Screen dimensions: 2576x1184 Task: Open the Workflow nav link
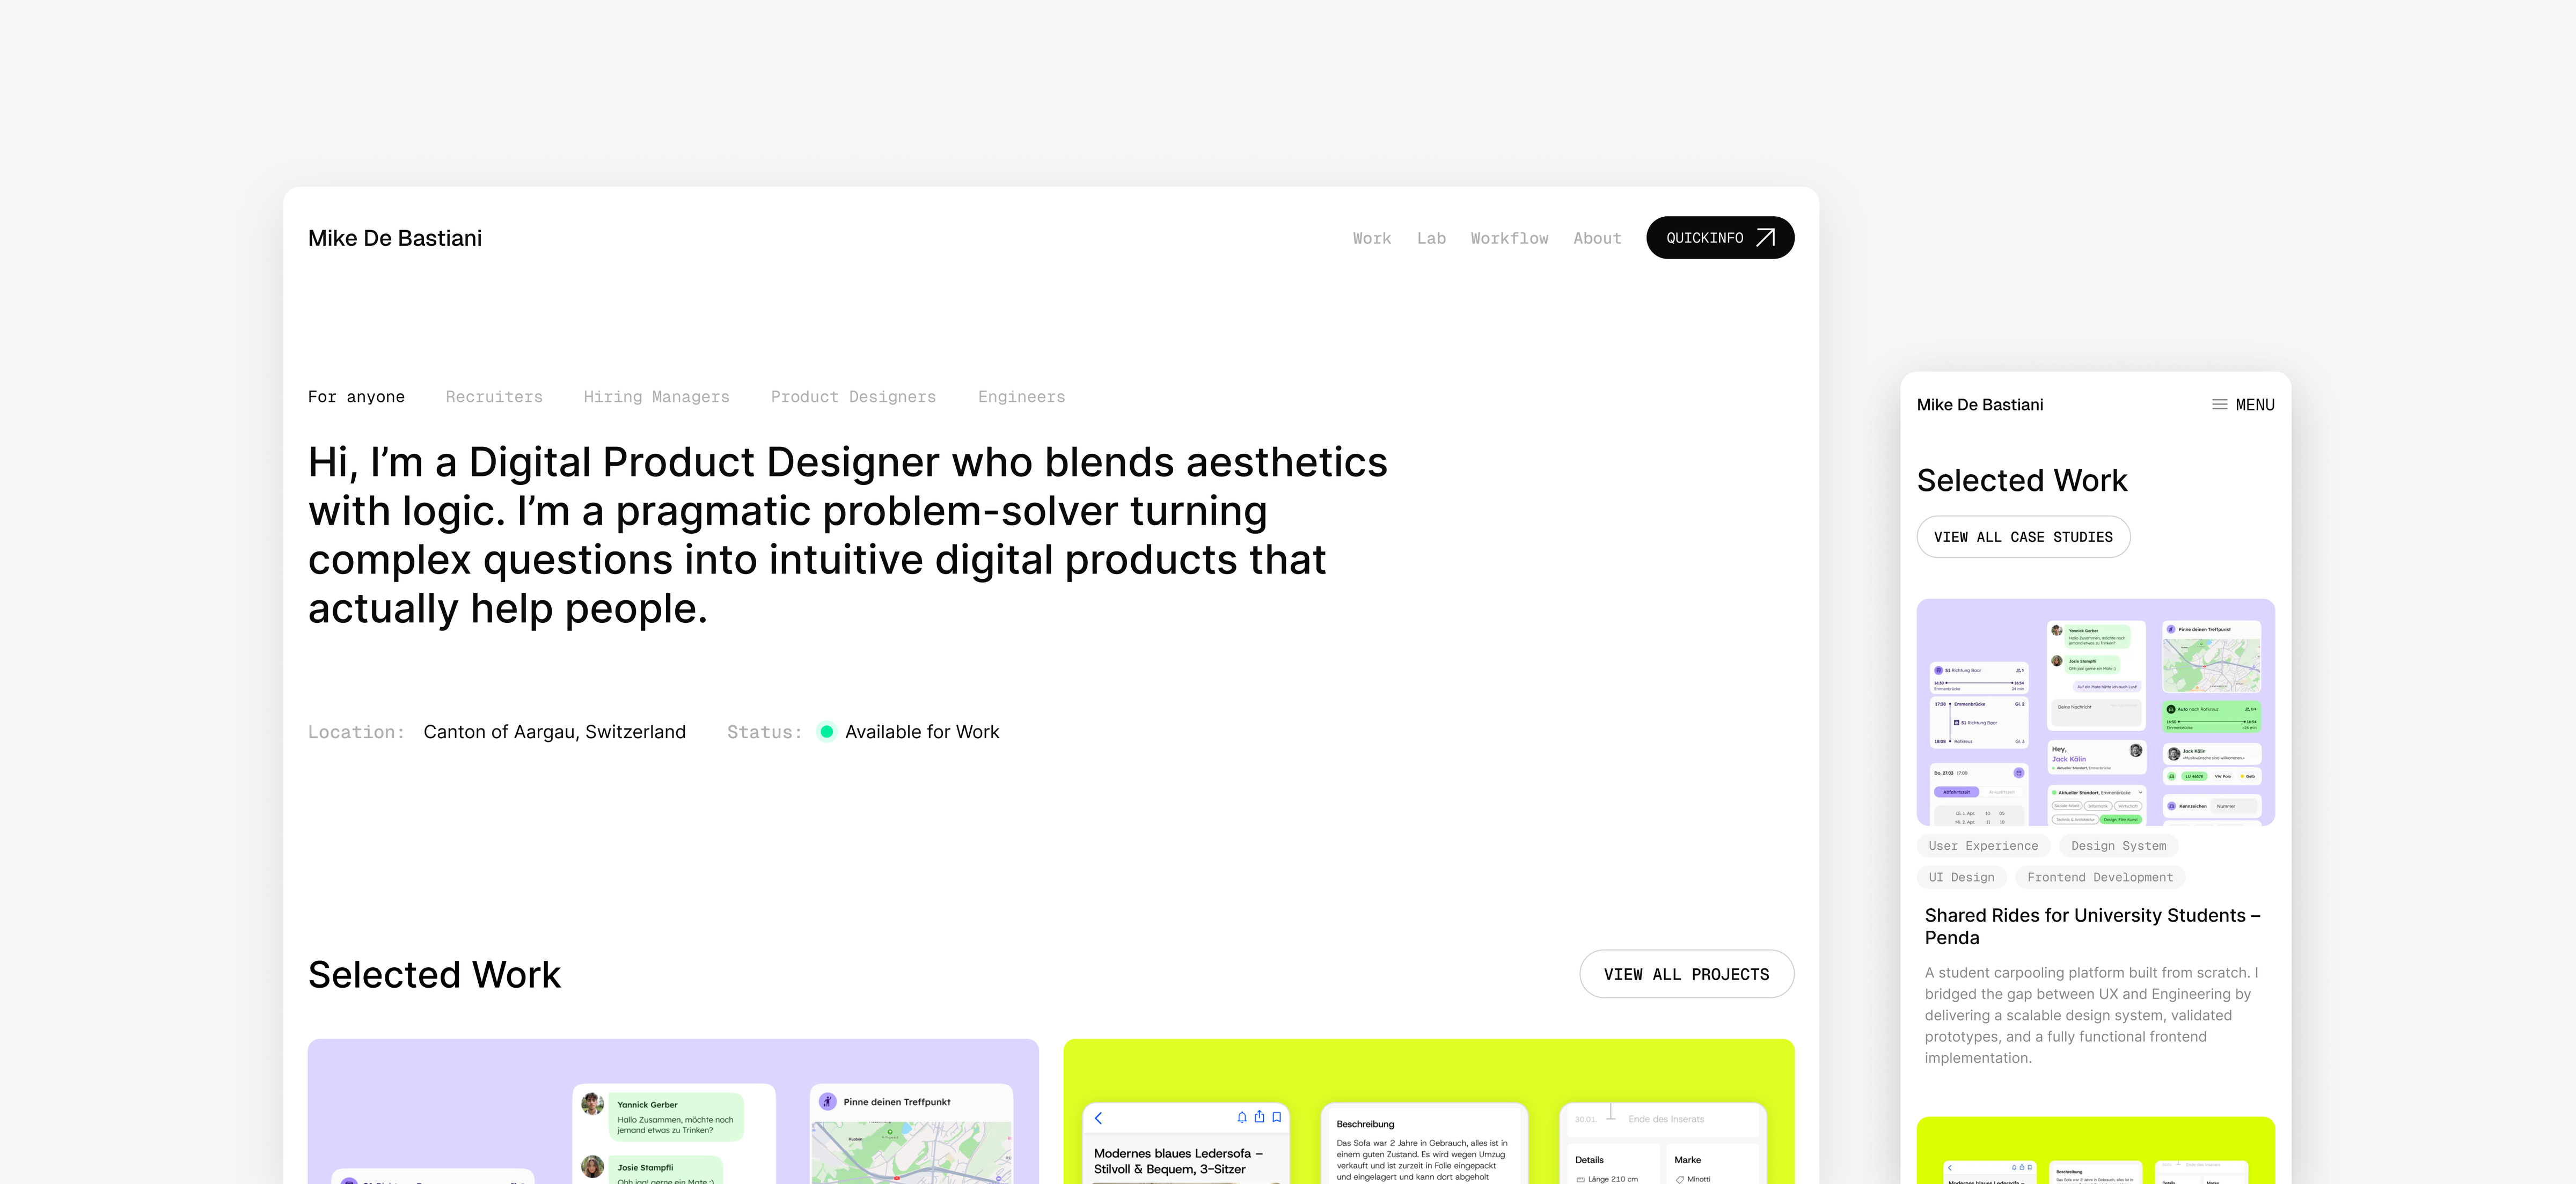(x=1509, y=238)
